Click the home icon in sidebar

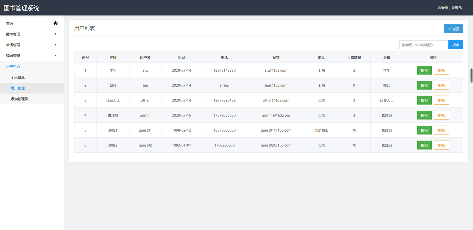[55, 23]
